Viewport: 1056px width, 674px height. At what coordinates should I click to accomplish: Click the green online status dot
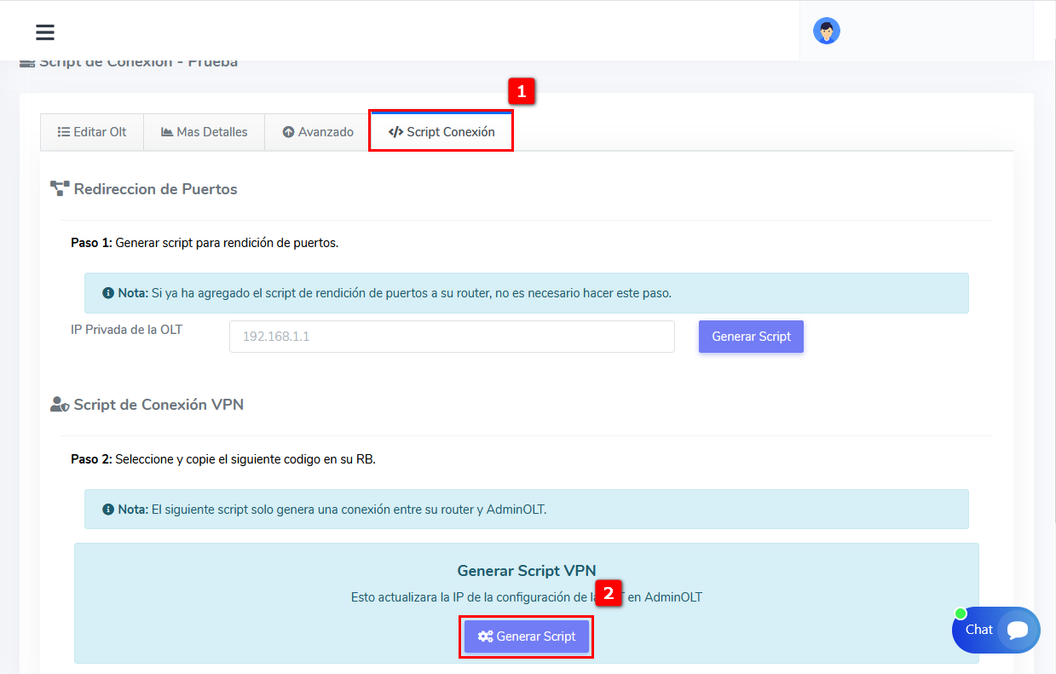961,614
